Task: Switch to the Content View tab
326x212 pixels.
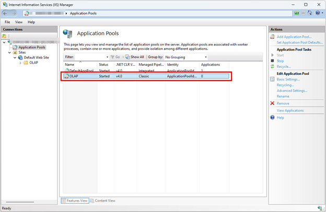Action: (103, 201)
